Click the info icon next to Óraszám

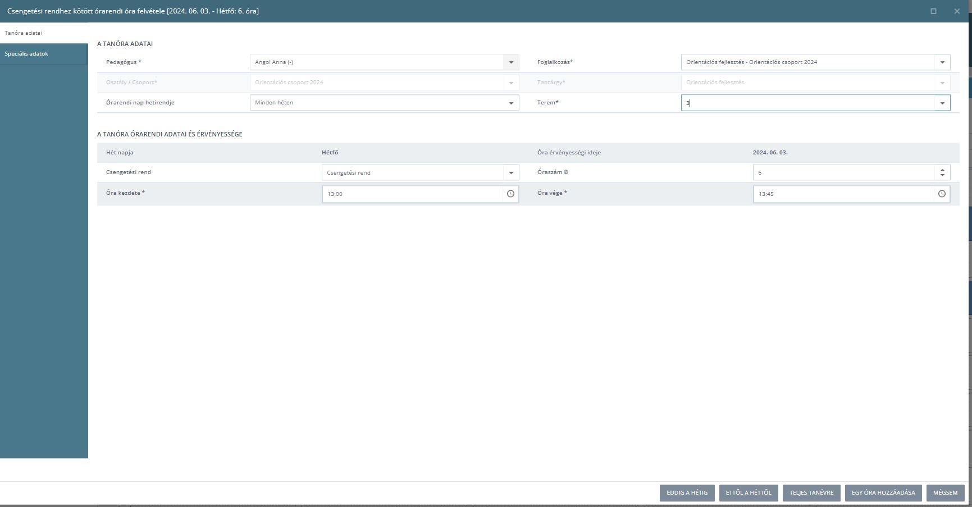566,172
